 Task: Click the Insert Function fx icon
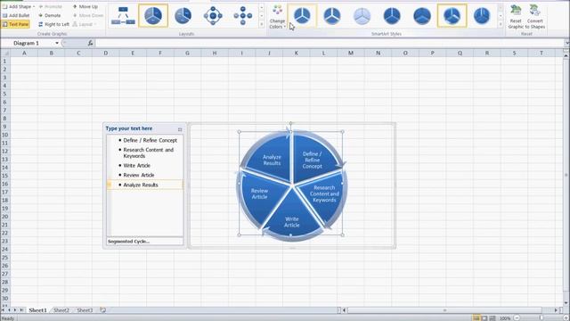[x=90, y=44]
